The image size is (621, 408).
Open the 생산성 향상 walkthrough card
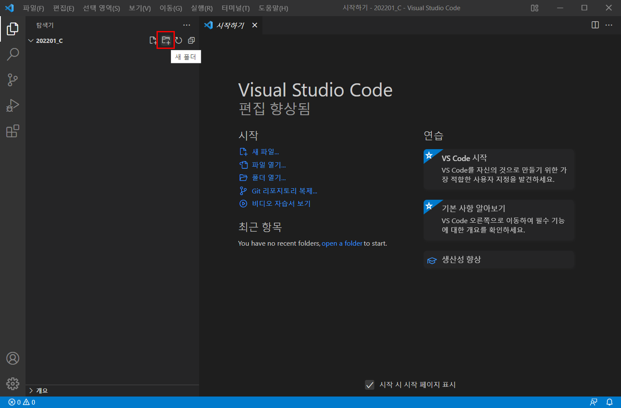point(499,260)
